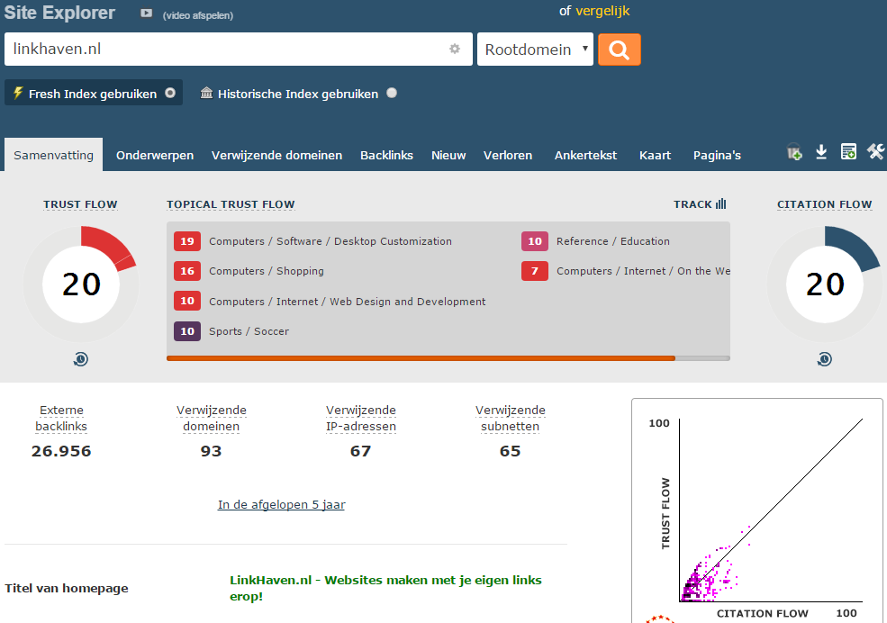Open the Kaart tab
The height and width of the screenshot is (623, 887).
click(655, 156)
